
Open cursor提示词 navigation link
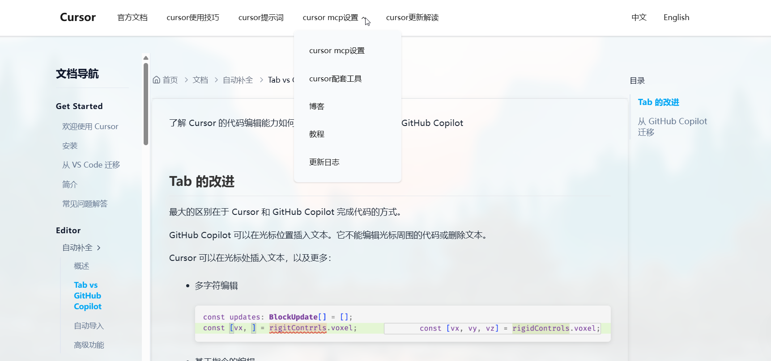pos(260,17)
